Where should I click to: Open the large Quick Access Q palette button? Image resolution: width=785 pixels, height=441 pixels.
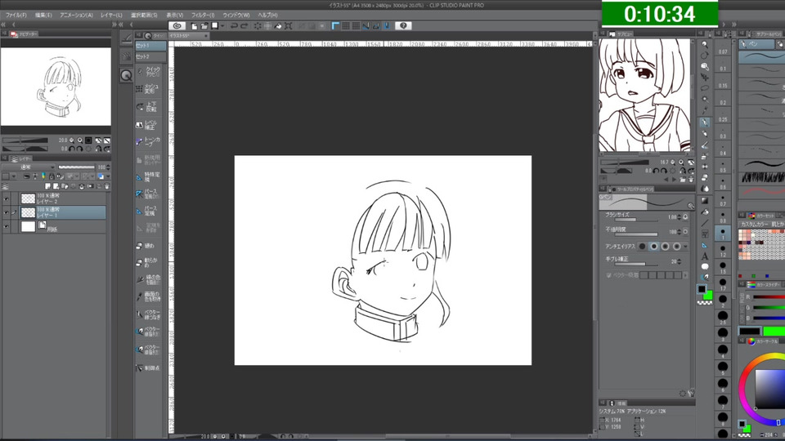[x=126, y=75]
